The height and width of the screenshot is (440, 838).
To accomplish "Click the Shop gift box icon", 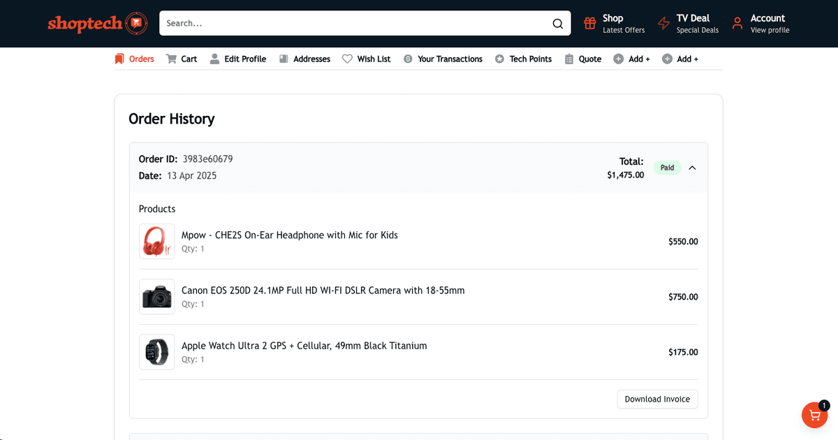I will 590,23.
